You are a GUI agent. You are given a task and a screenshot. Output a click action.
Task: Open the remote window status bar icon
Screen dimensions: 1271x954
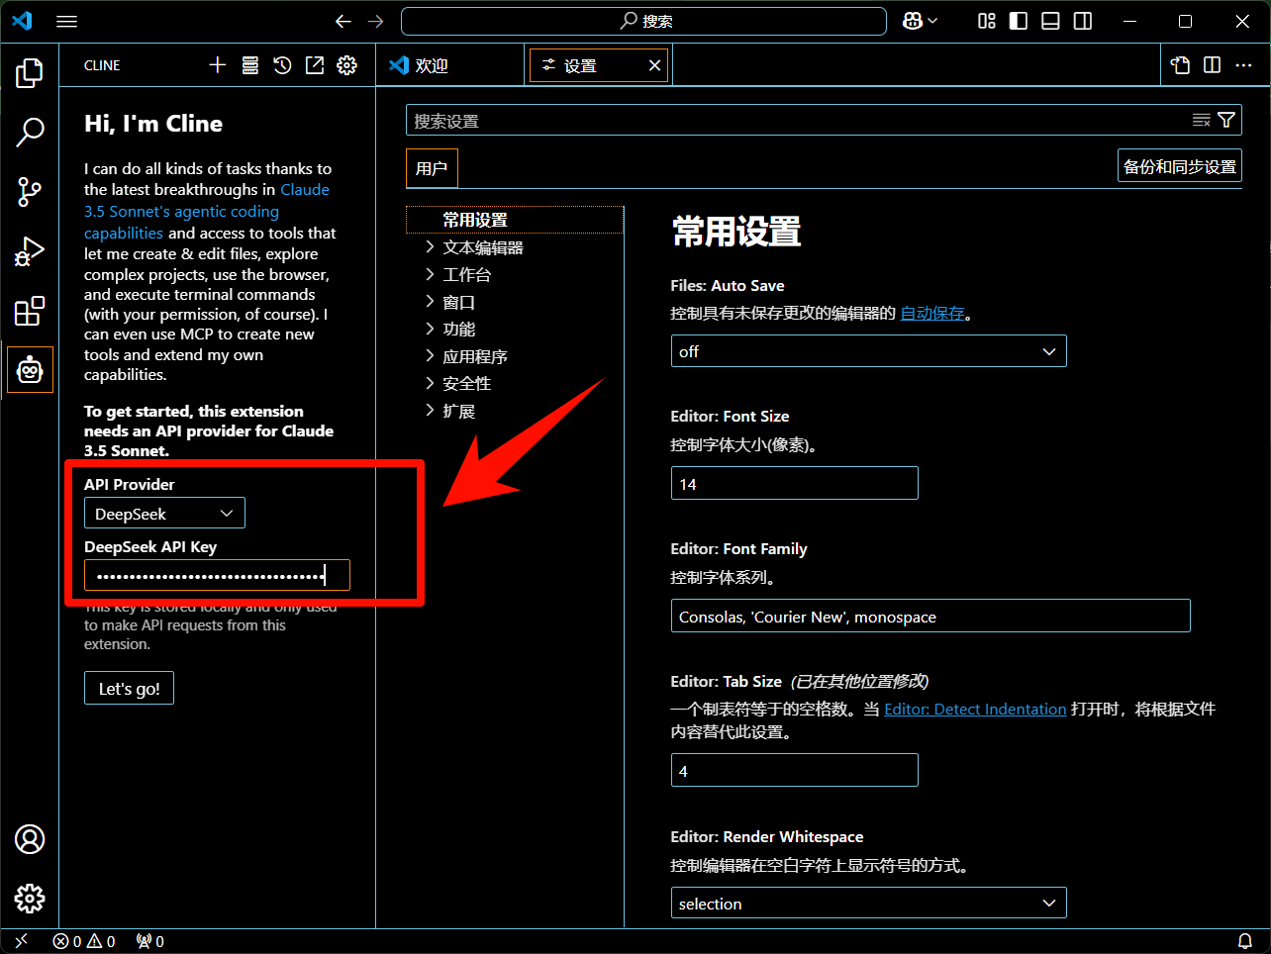coord(22,941)
